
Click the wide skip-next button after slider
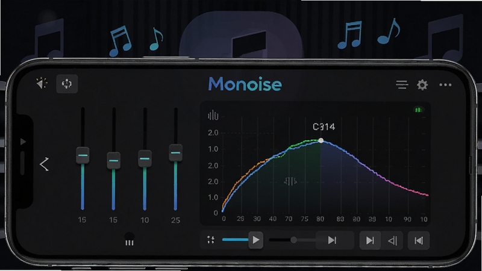pos(334,240)
